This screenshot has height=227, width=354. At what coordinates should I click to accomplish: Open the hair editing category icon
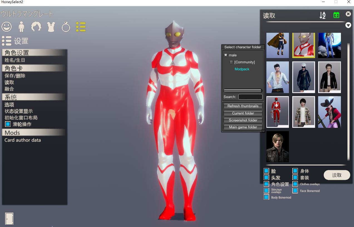pyautogui.click(x=36, y=27)
